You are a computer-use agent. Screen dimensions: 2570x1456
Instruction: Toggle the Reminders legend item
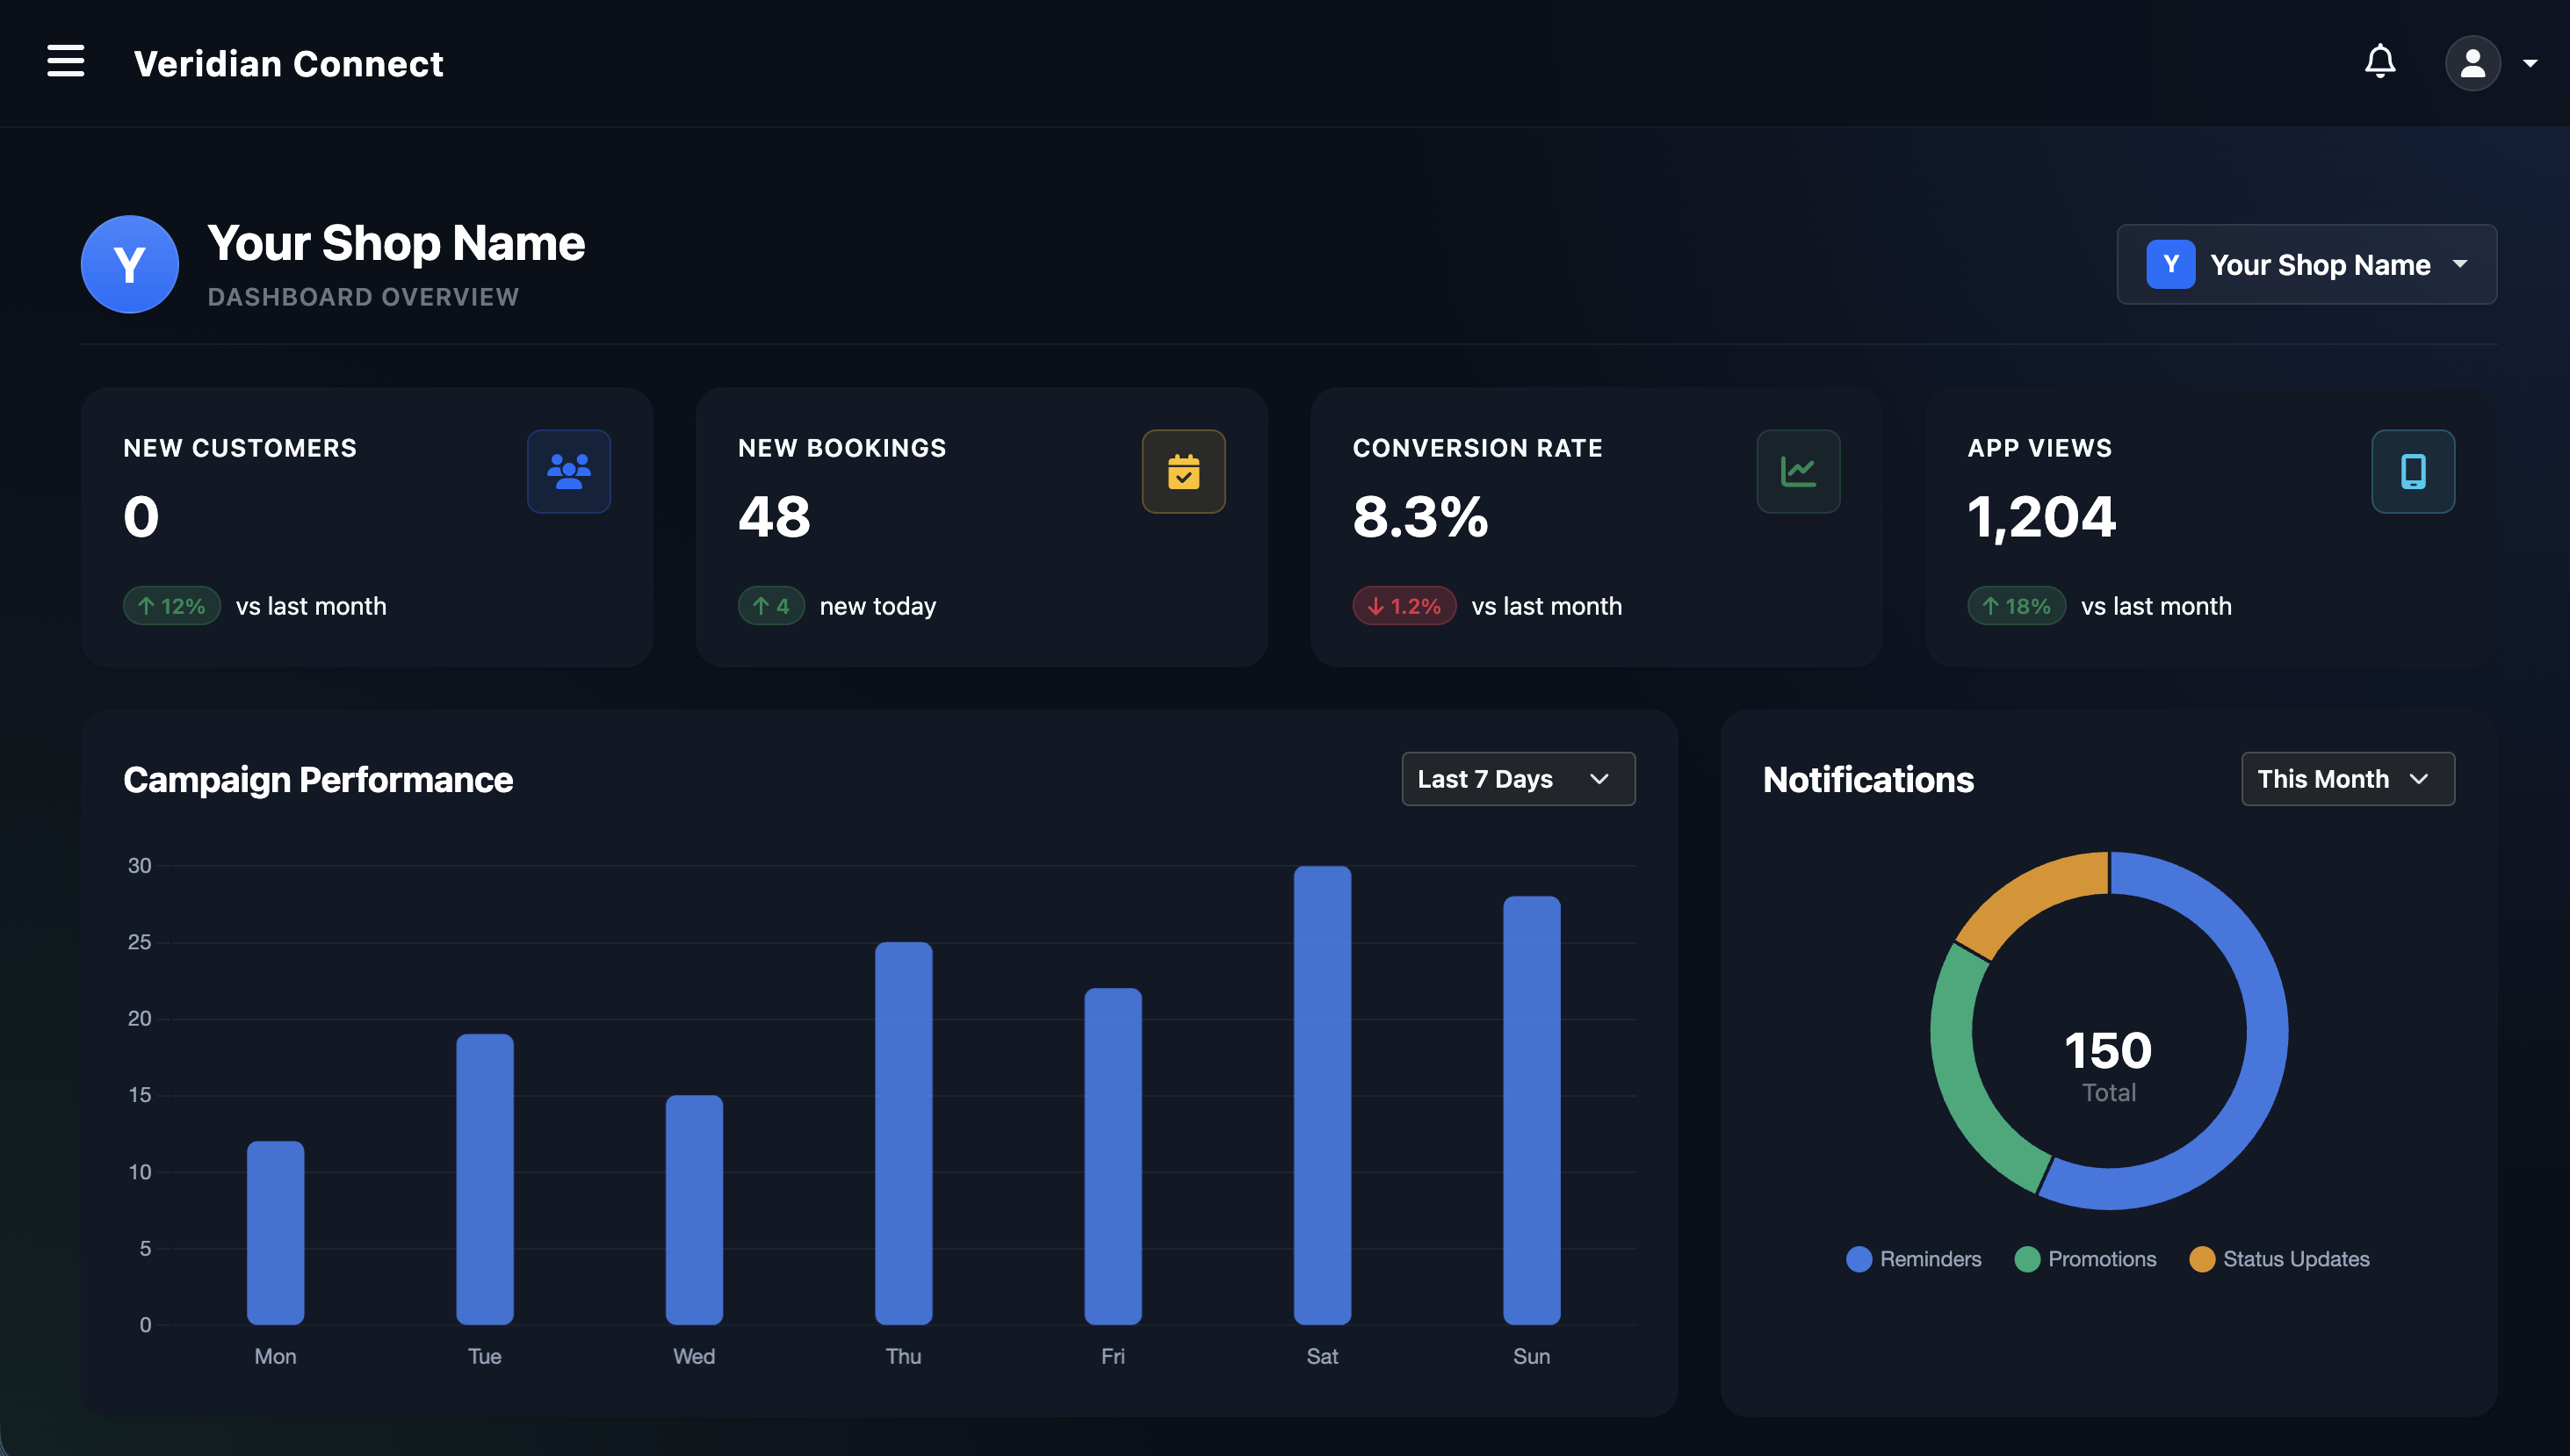tap(1913, 1258)
